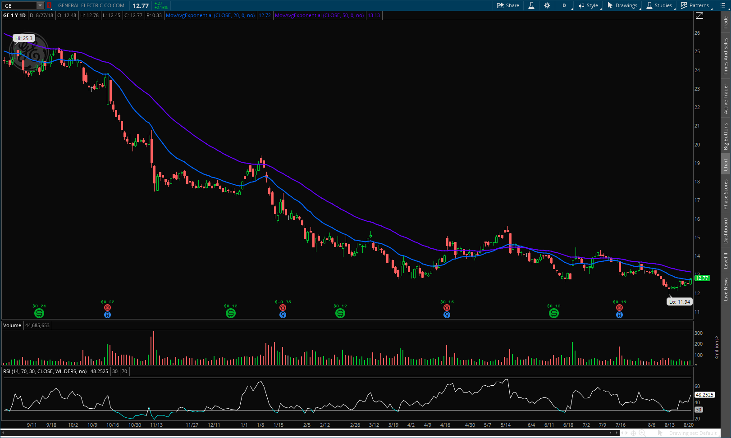
Task: Click the expand time axis icon
Action: (x=625, y=433)
